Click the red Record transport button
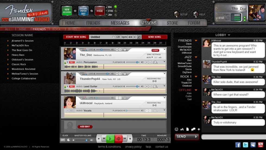The height and width of the screenshot is (150, 266). 119,139
